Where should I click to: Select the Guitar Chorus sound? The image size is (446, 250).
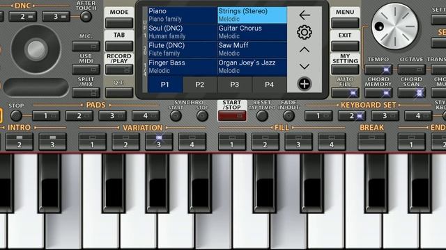[x=252, y=33]
